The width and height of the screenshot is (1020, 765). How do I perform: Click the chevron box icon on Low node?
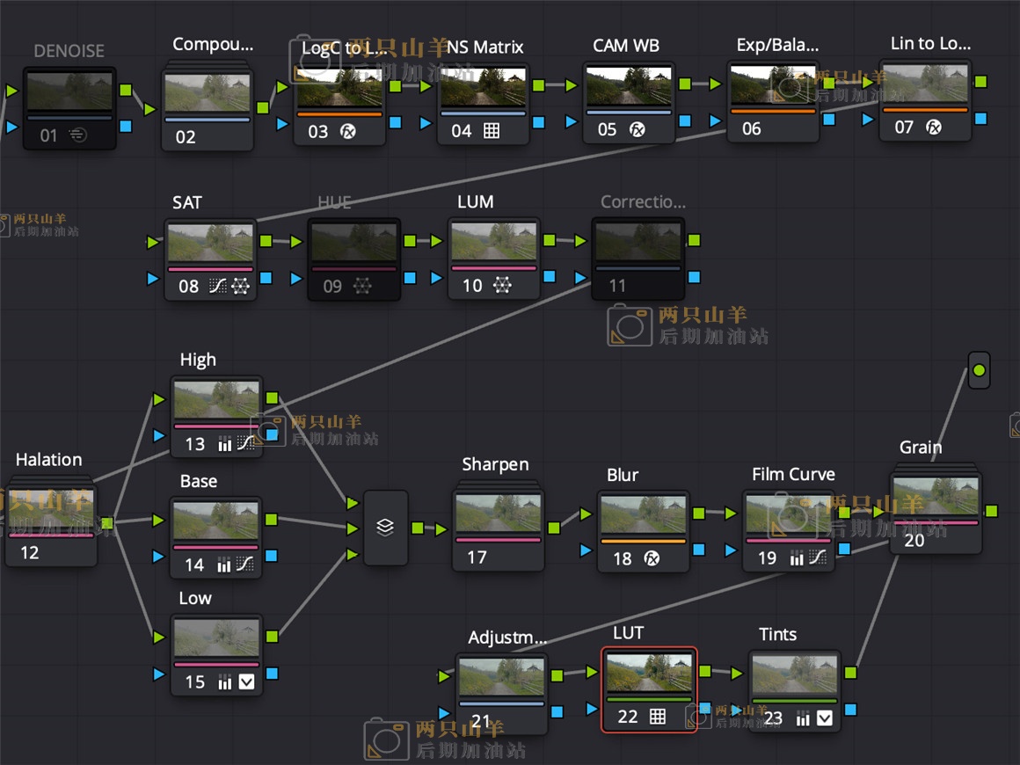pos(246,681)
